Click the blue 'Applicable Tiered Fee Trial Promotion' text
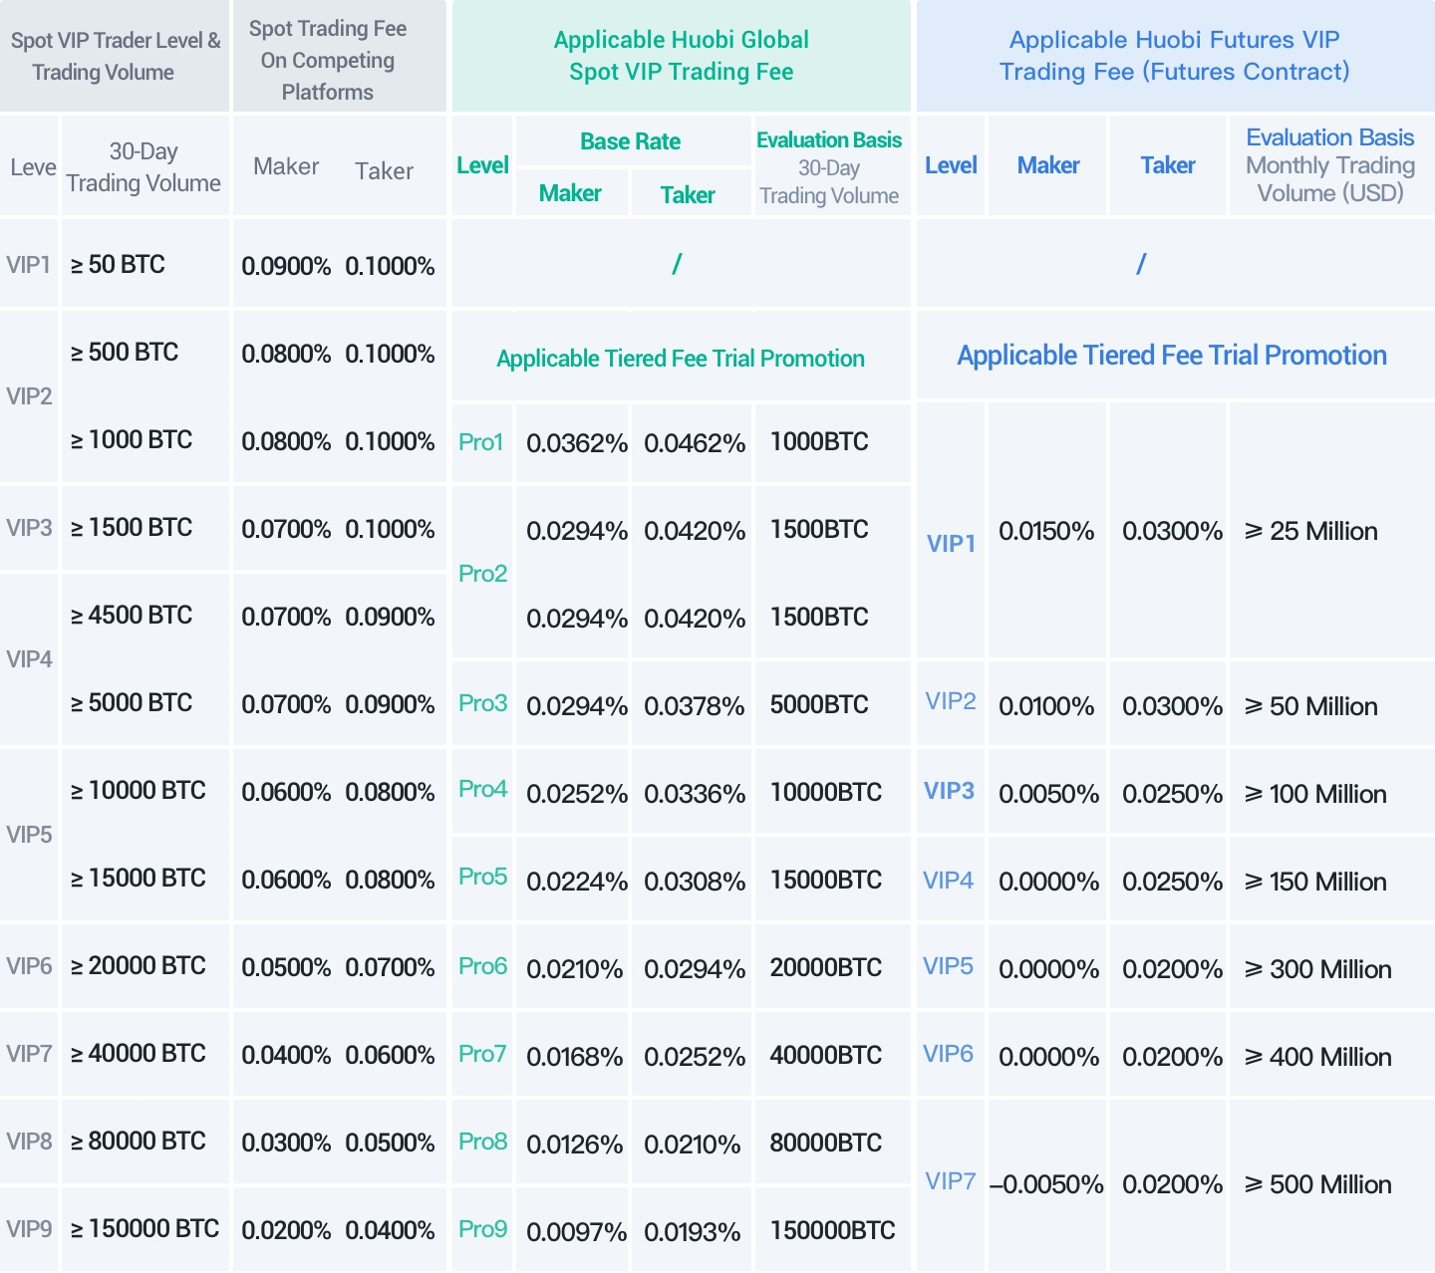 pos(1172,356)
